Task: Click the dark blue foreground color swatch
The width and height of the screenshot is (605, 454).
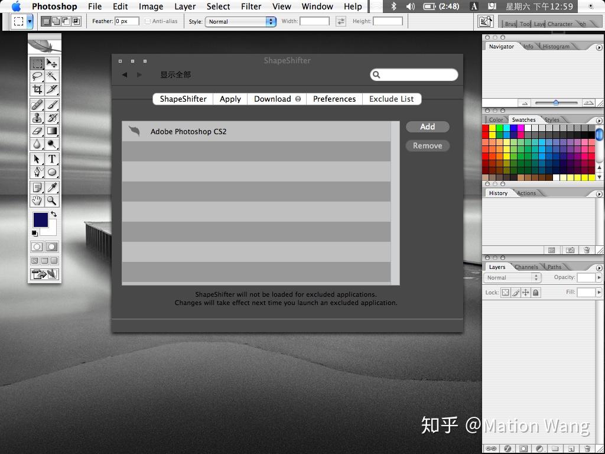Action: (41, 220)
